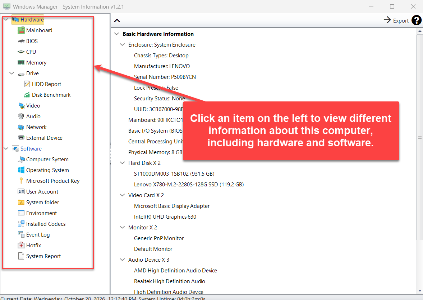Select 'ST1000DM003-1SB102 (931.5 GB)' row
Image resolution: width=423 pixels, height=300 pixels.
174,174
